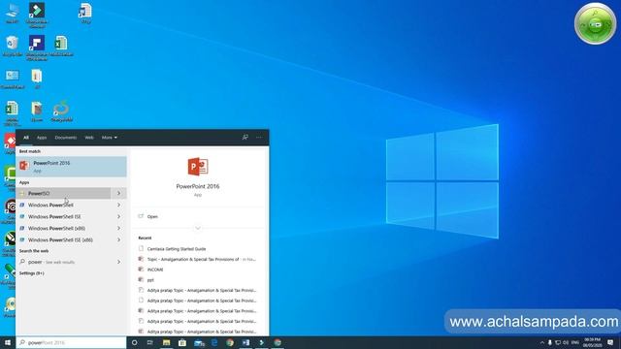Expand Windows PowerShell ISE arrow

click(x=118, y=216)
